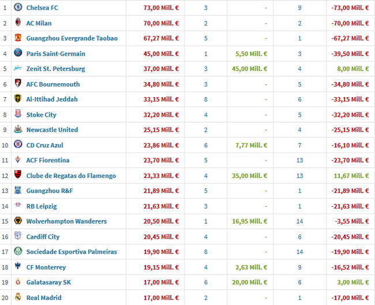Open the Newcastle United link
Viewport: 375px width, 305px height.
(x=52, y=130)
